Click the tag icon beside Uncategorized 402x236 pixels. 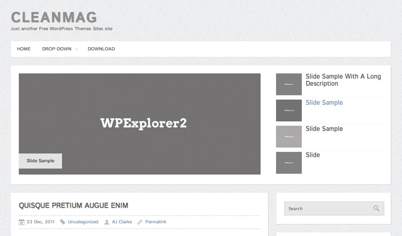coord(63,222)
